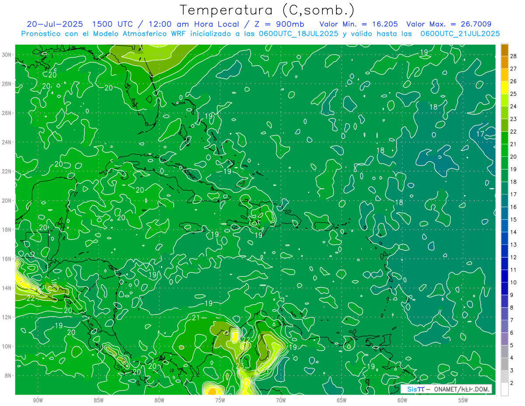This screenshot has height=406, width=525.
Task: Click the 28N latitude axis label
Action: click(x=7, y=84)
